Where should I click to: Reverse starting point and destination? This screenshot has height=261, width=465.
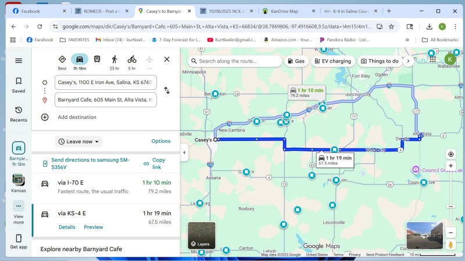pyautogui.click(x=167, y=90)
